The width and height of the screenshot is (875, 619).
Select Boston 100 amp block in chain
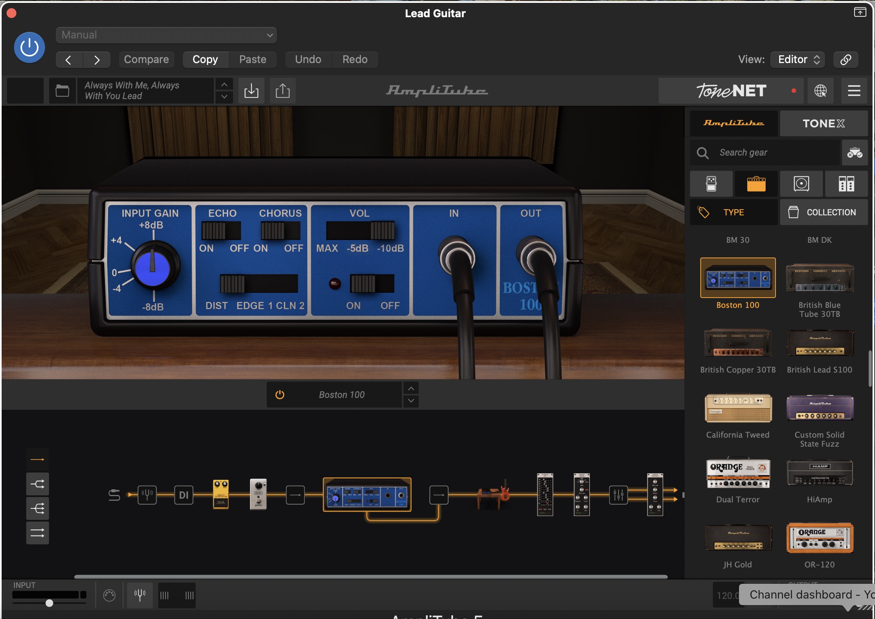pos(367,495)
